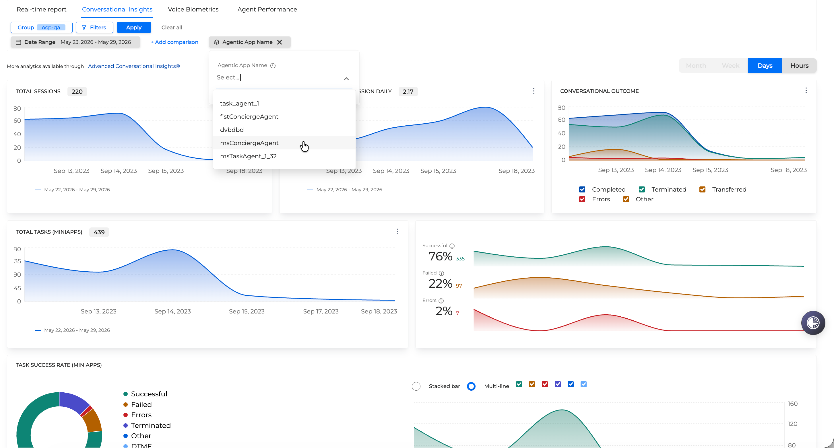The image size is (834, 448).
Task: Uncheck the Terminated outcome checkbox
Action: (642, 189)
